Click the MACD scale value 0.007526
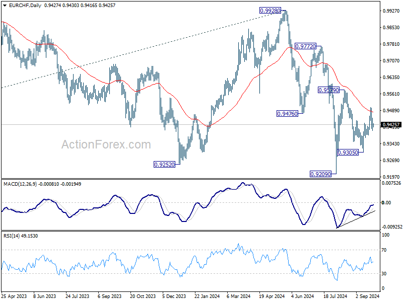This screenshot has height=302, width=403. tap(391, 183)
